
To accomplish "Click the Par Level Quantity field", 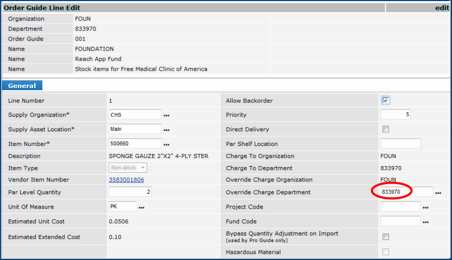I will pos(130,192).
